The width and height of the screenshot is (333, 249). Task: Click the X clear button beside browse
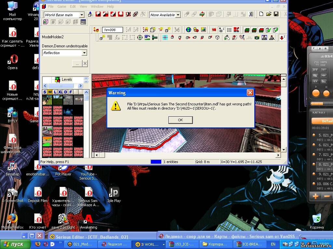click(x=85, y=64)
